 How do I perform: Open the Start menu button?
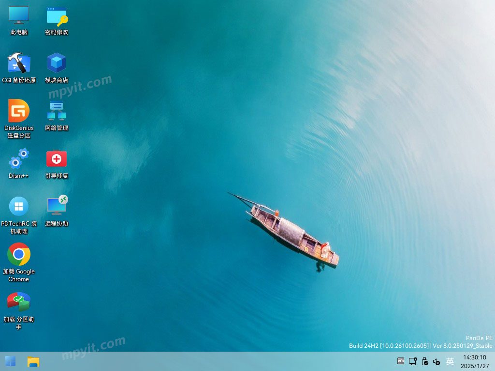coord(11,361)
